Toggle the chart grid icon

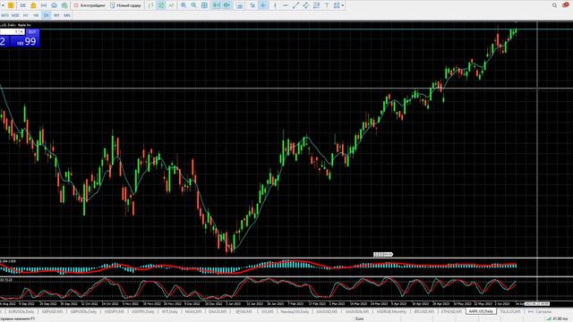pos(204,5)
